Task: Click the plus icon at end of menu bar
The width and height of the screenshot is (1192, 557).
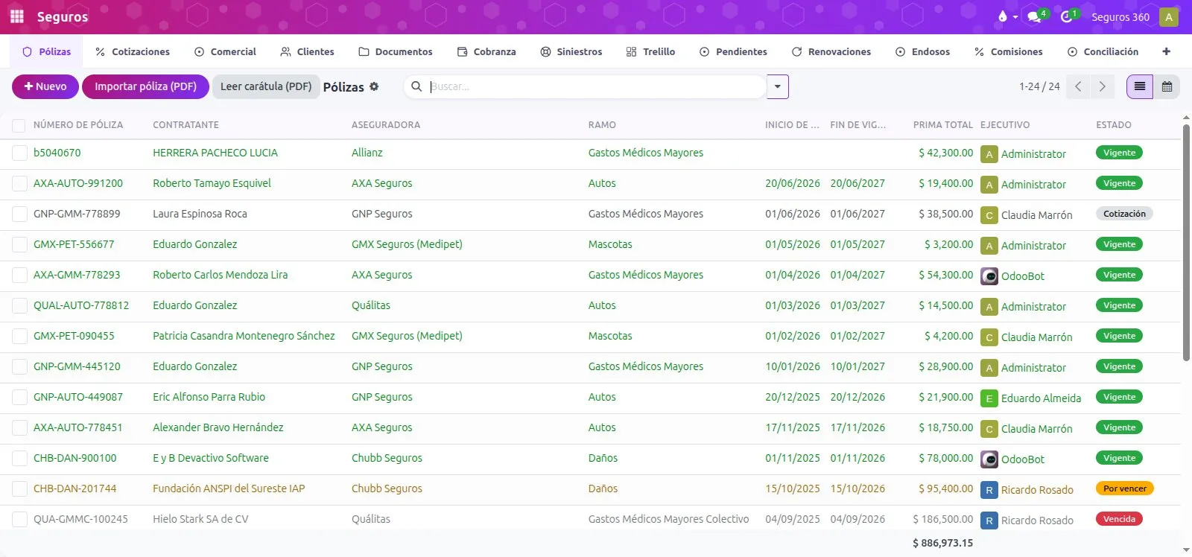Action: pyautogui.click(x=1166, y=51)
